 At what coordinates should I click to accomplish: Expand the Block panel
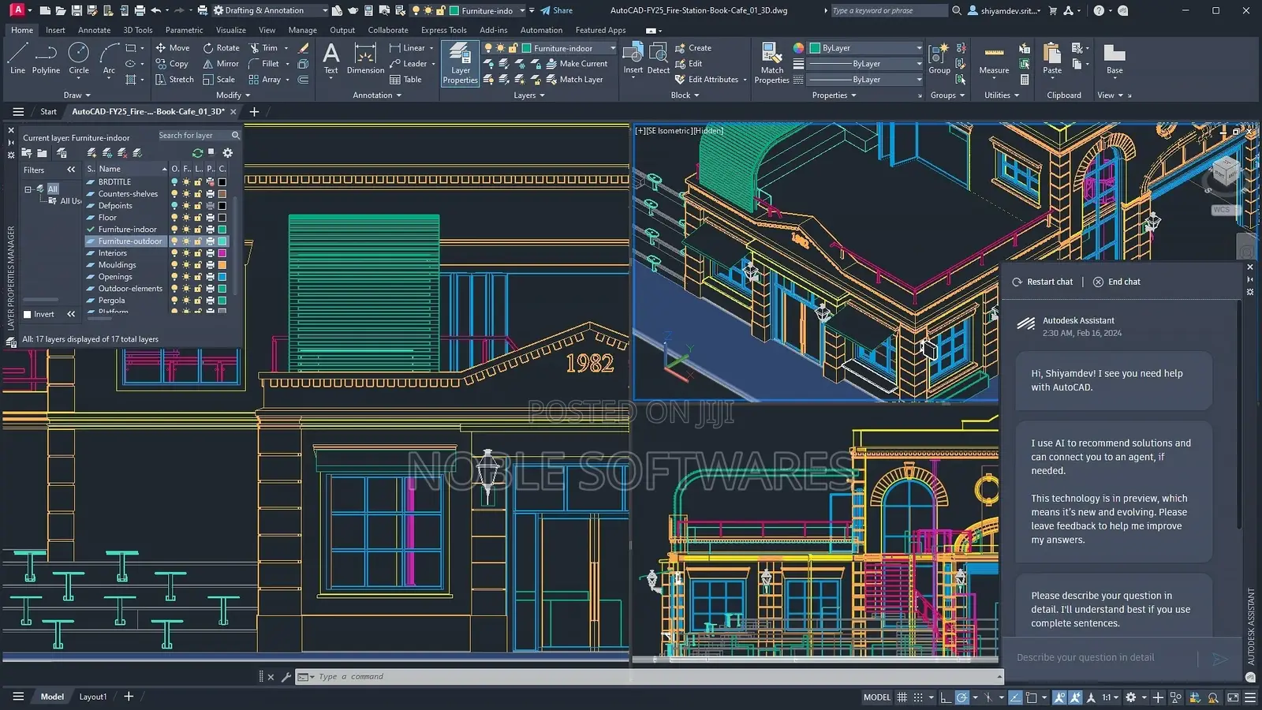(685, 95)
